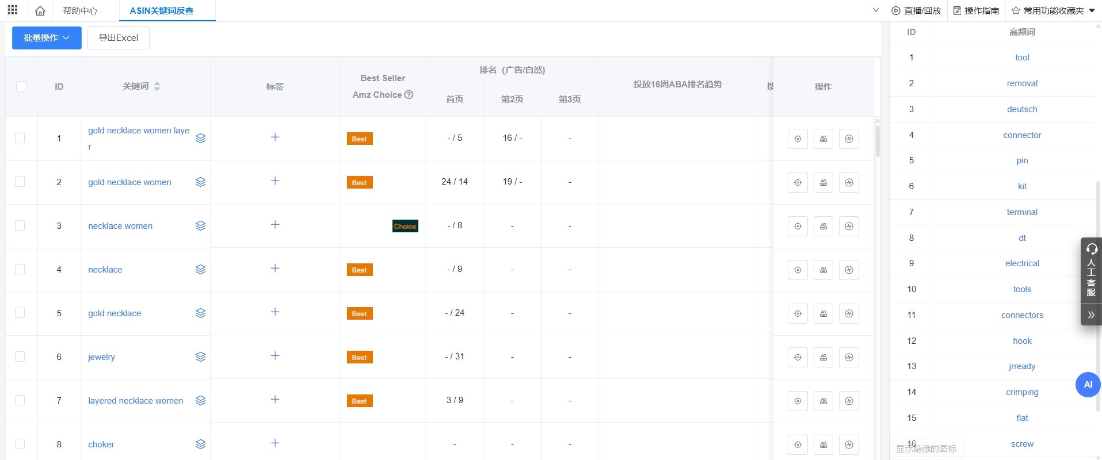Screen dimensions: 1102x460
Task: Click the keyword table vertical scrollbar
Action: (x=877, y=141)
